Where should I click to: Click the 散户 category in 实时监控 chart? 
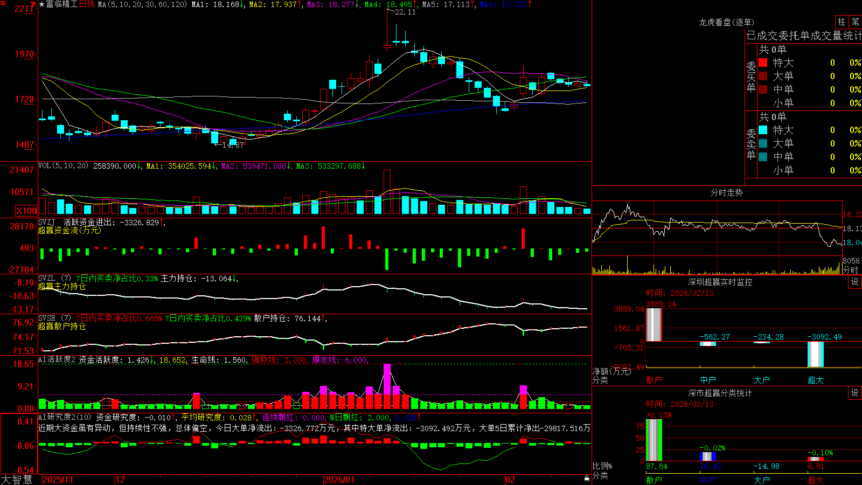click(x=654, y=380)
